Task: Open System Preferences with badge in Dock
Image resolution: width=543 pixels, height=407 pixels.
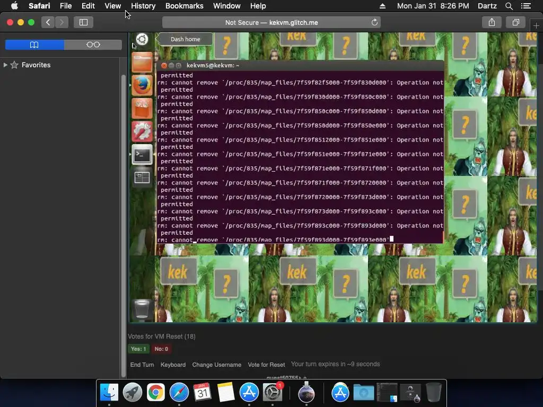Action: 273,393
